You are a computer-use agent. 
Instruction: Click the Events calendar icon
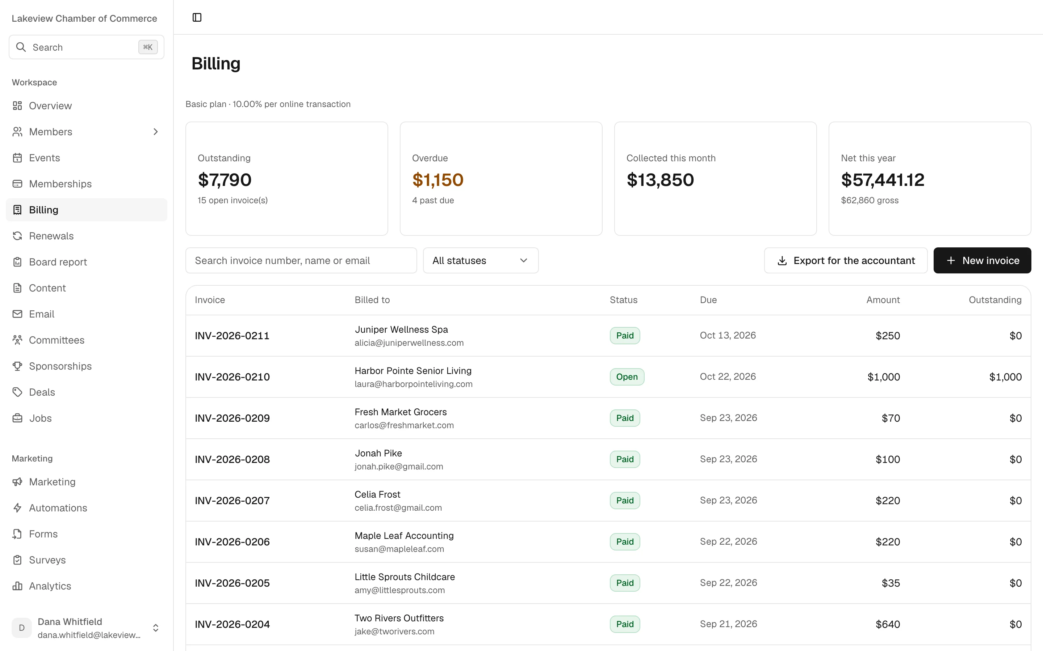click(17, 158)
